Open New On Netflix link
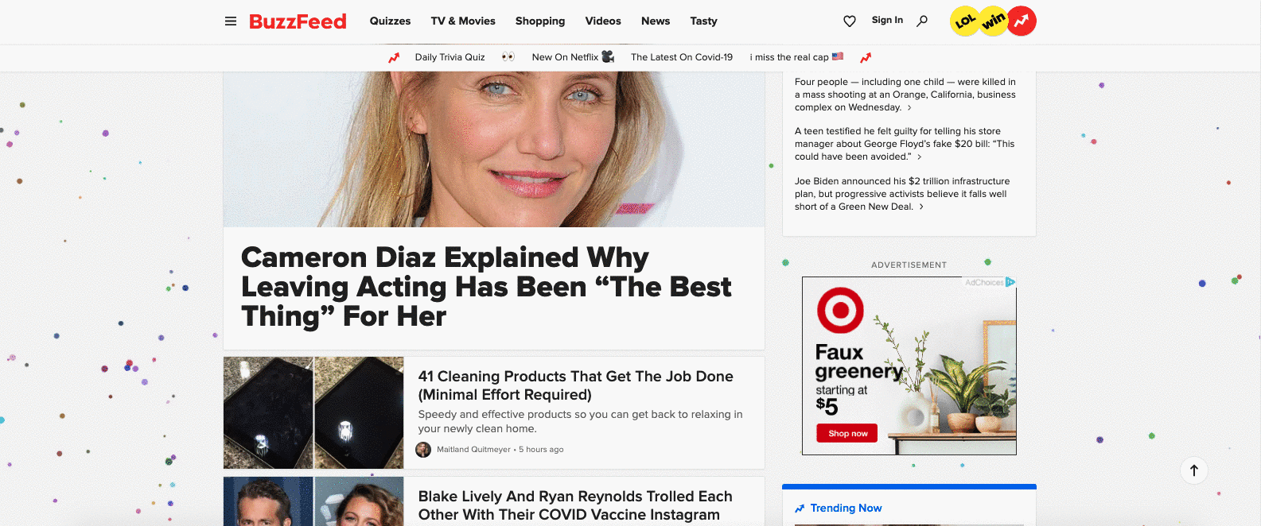The height and width of the screenshot is (526, 1261). pyautogui.click(x=565, y=57)
